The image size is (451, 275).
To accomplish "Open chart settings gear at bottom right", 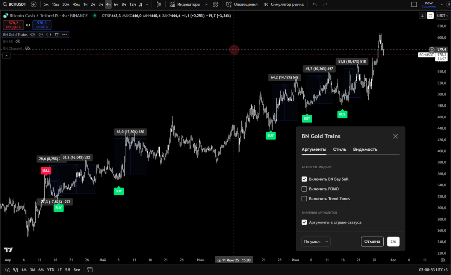I will point(443,260).
